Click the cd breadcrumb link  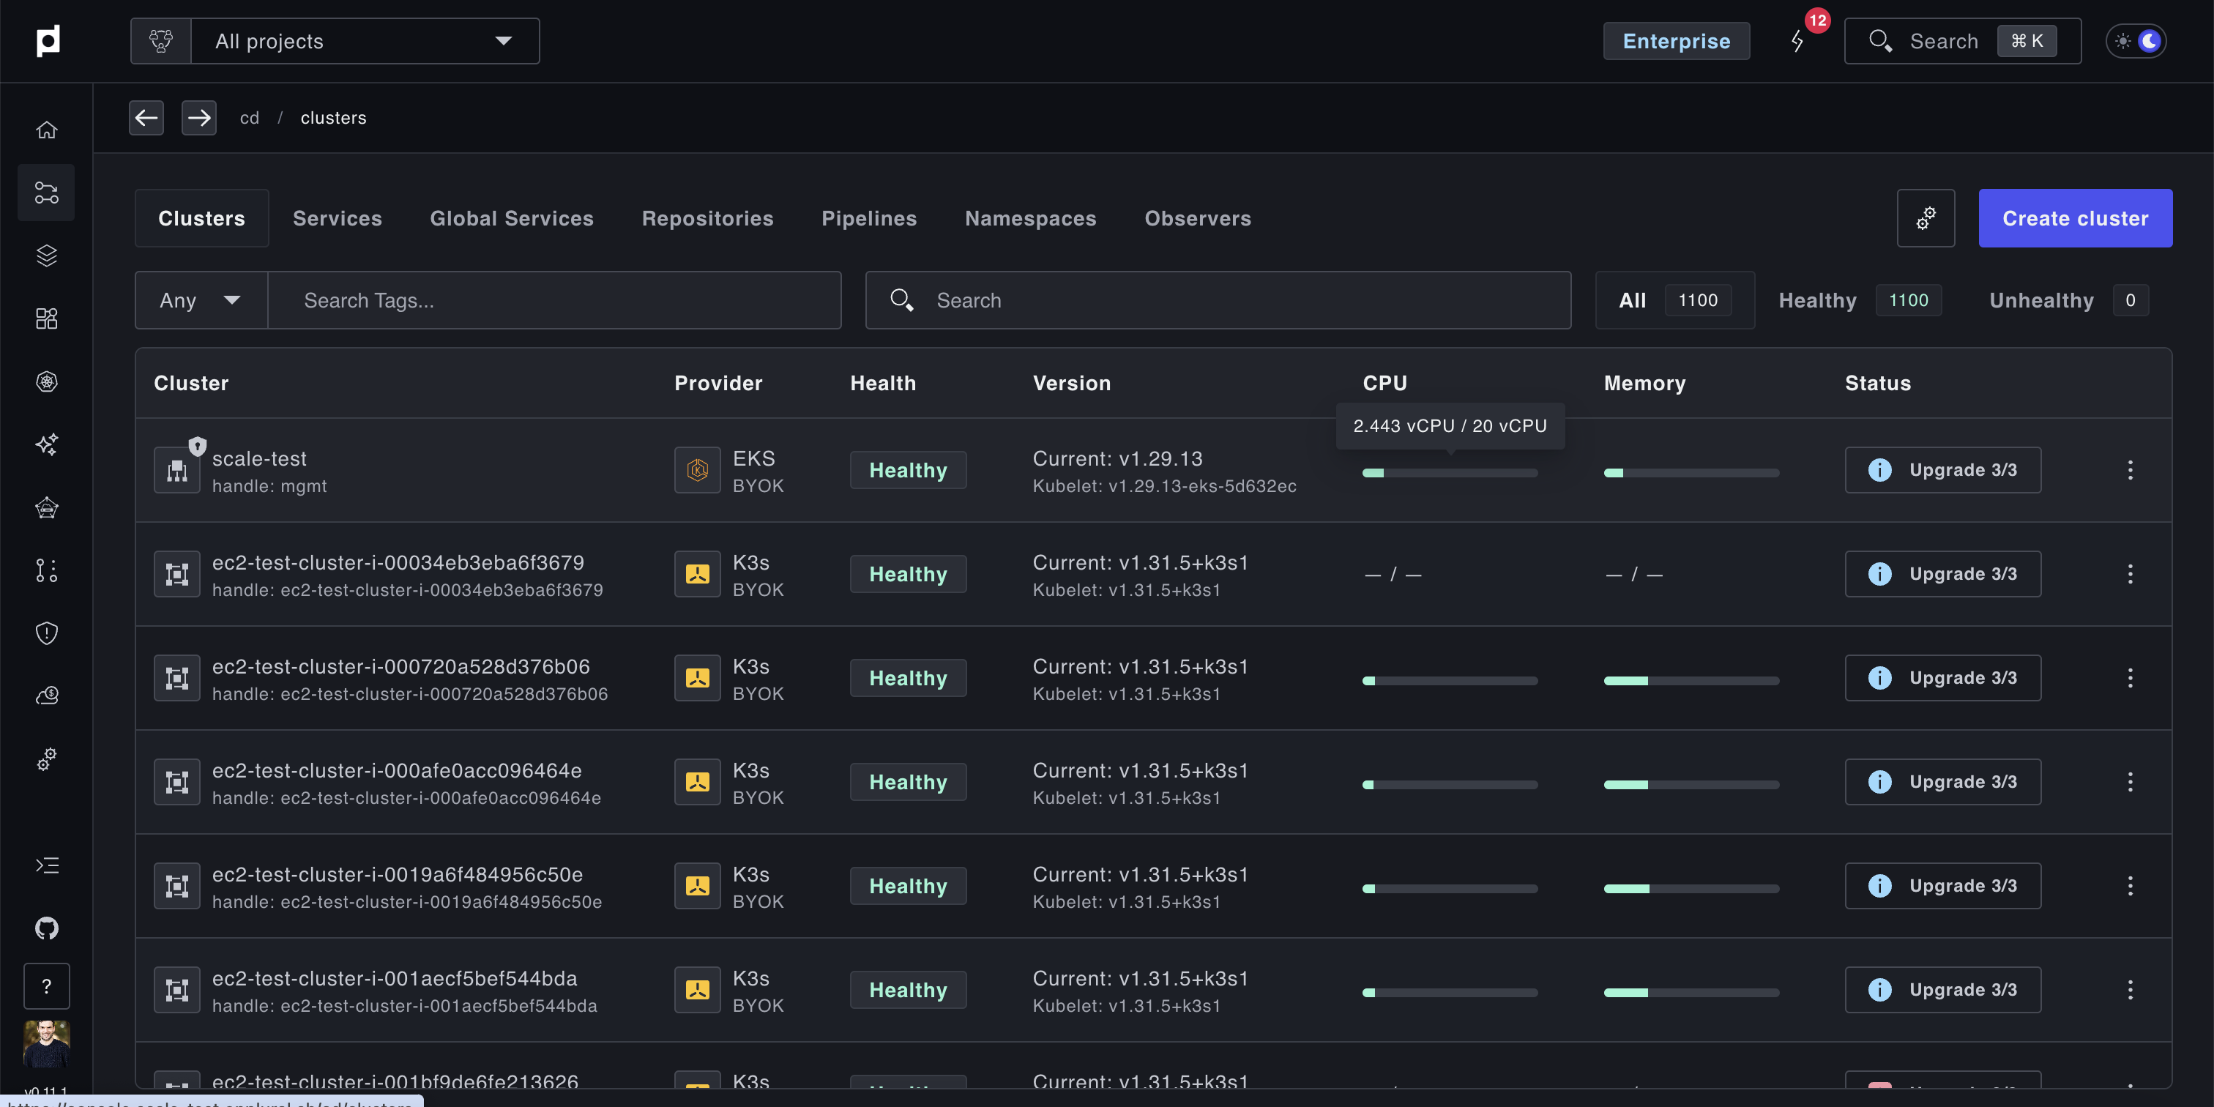coord(249,118)
